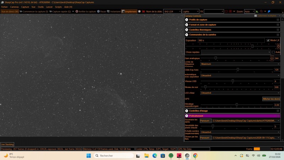This screenshot has width=284, height=160.
Task: Click the Cible Exp Auto slider handle
Action: [238, 69]
